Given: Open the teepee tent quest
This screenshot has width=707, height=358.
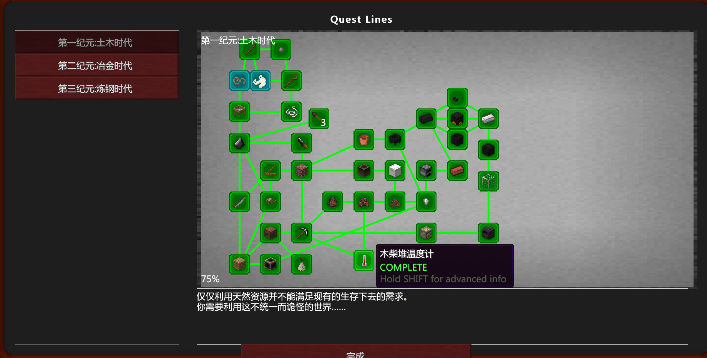Looking at the screenshot, I should point(302,264).
